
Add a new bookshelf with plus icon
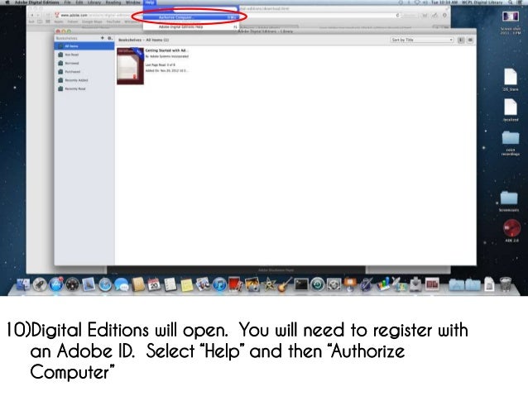pos(103,38)
